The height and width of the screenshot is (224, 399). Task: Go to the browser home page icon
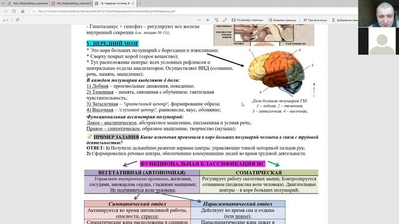click(22, 11)
